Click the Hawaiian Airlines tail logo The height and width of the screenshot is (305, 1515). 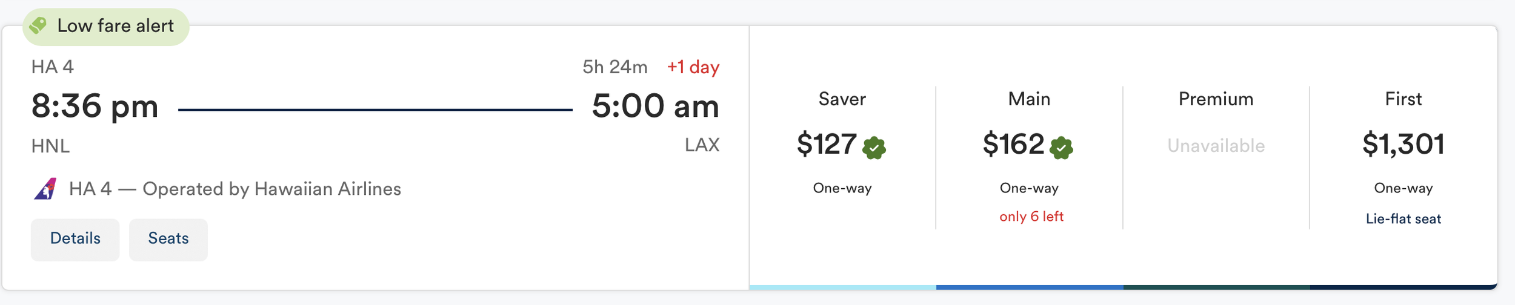pyautogui.click(x=45, y=189)
